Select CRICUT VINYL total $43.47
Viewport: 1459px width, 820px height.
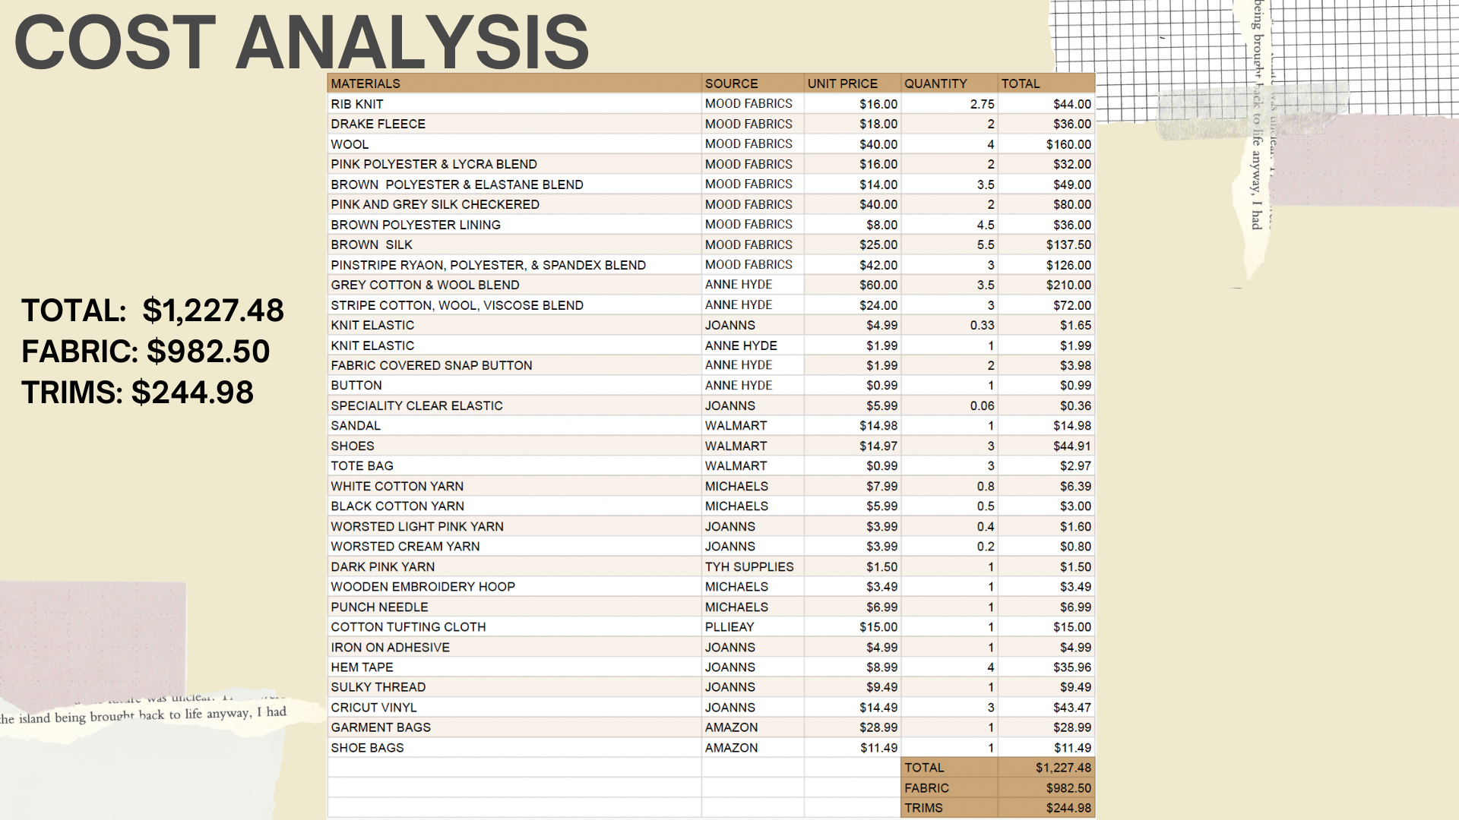1046,708
